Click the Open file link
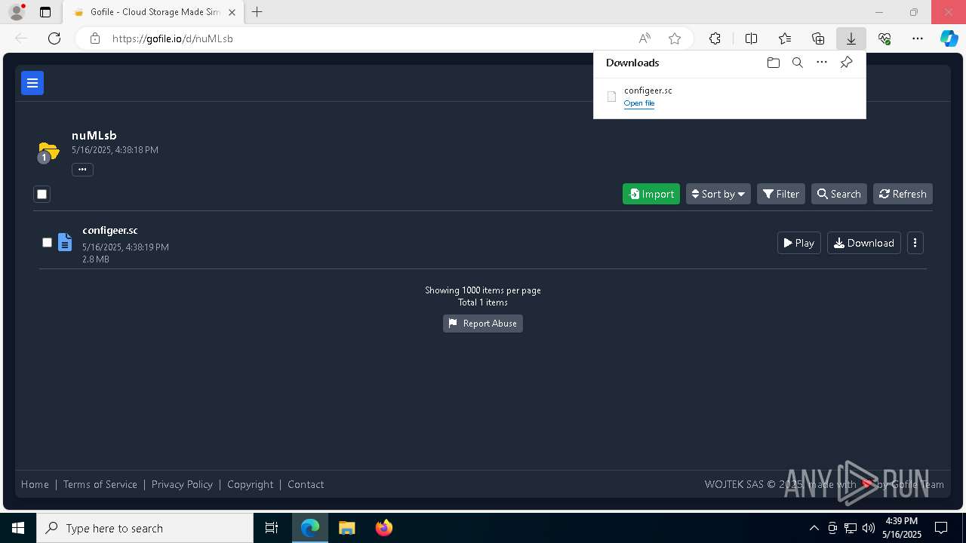966x543 pixels. 639,103
